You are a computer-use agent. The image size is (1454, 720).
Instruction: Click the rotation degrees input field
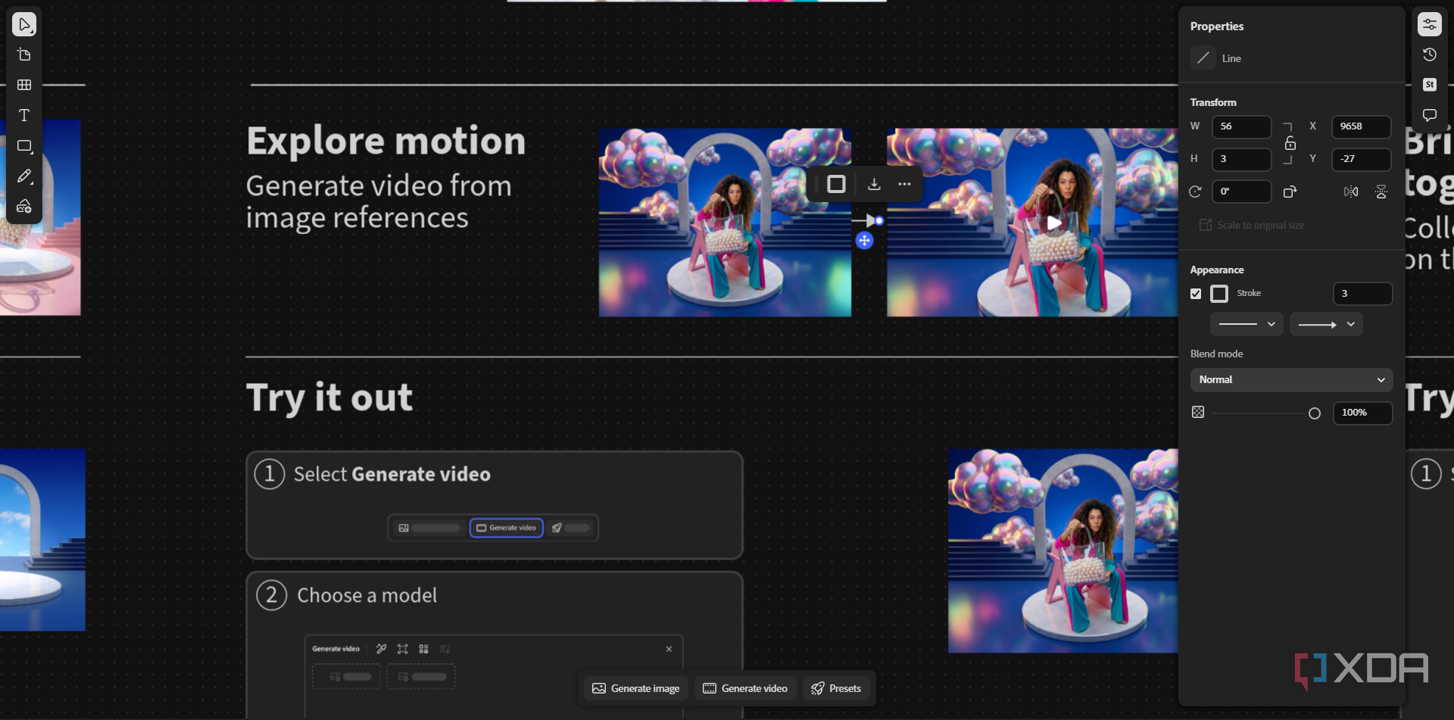pyautogui.click(x=1242, y=192)
